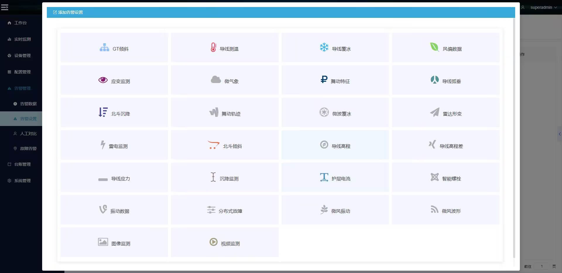
Task: Click the 北斗沉降 sort-down icon
Action: click(103, 112)
